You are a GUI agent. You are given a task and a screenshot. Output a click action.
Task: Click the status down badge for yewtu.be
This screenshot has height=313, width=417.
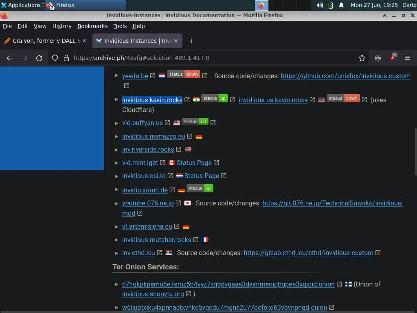tap(184, 74)
